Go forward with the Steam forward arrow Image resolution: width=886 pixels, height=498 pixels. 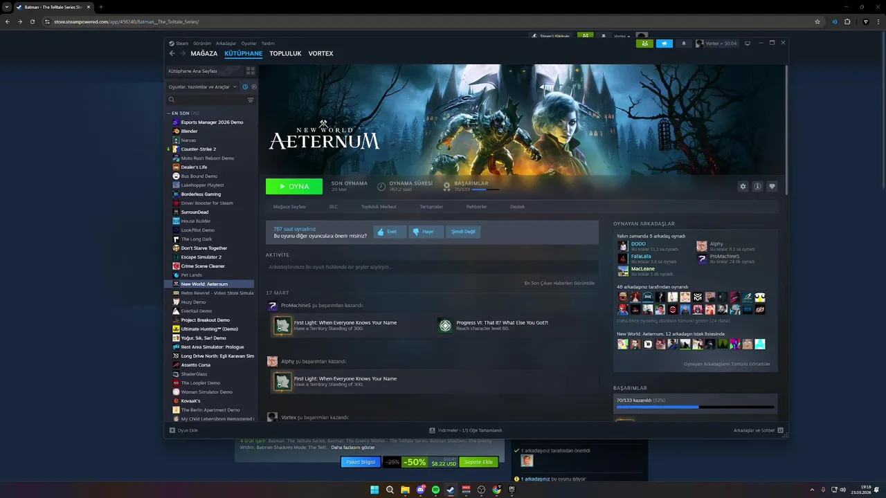pyautogui.click(x=183, y=53)
